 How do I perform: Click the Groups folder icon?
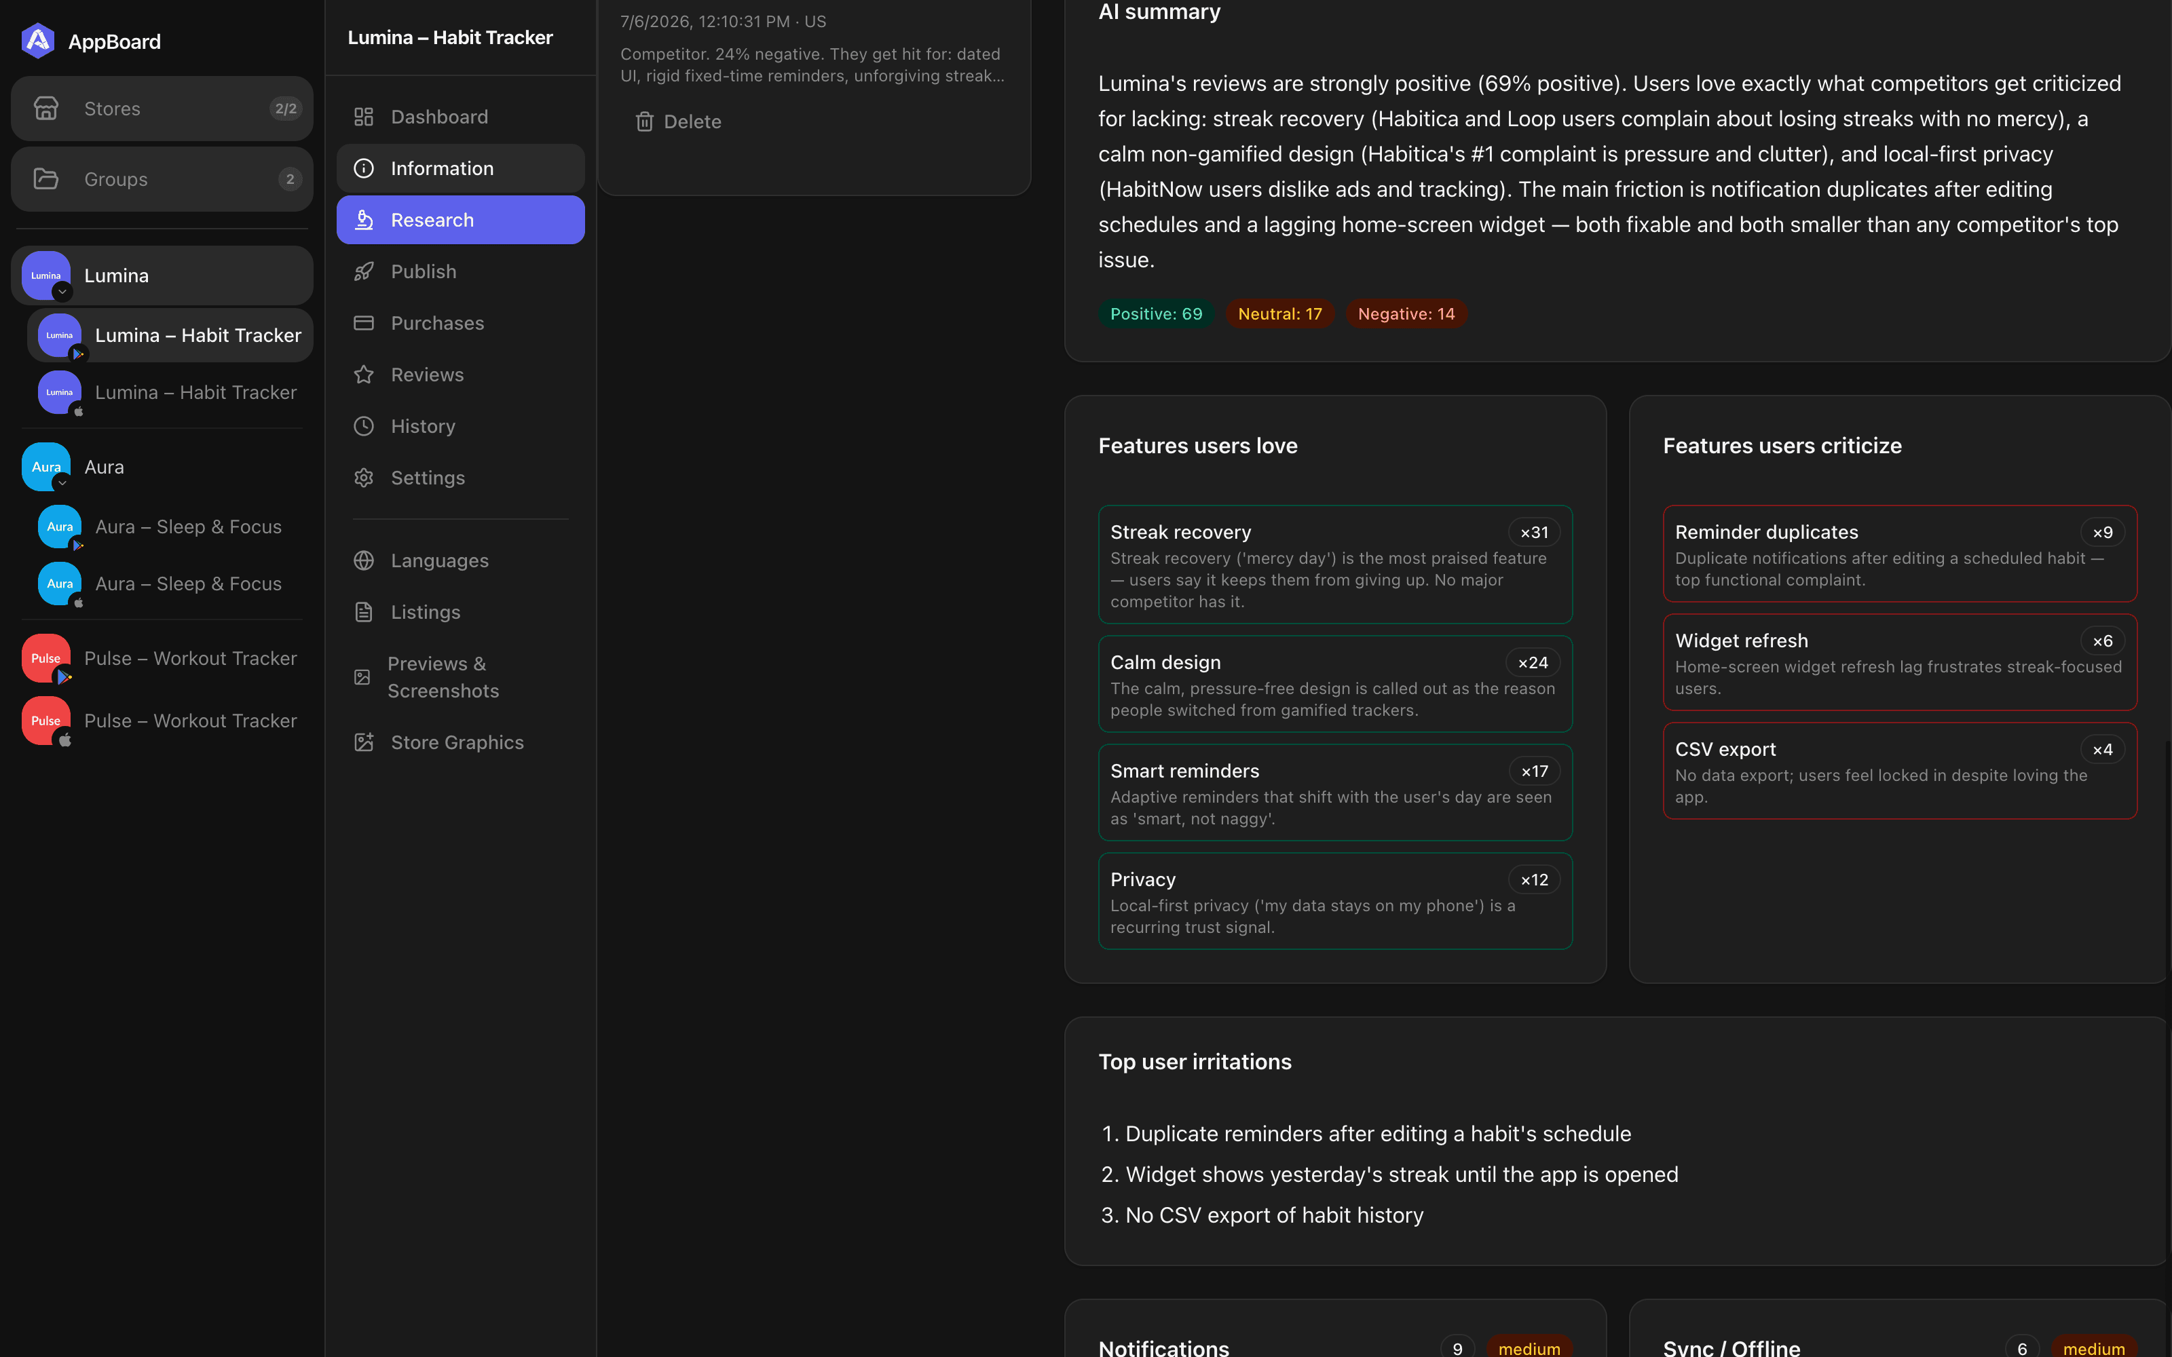[45, 180]
